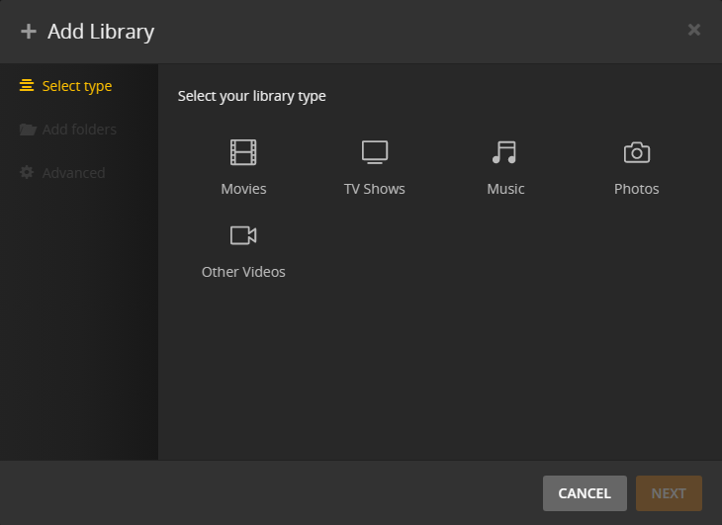Close the Add Library dialog
Image resolution: width=722 pixels, height=525 pixels.
[x=694, y=30]
